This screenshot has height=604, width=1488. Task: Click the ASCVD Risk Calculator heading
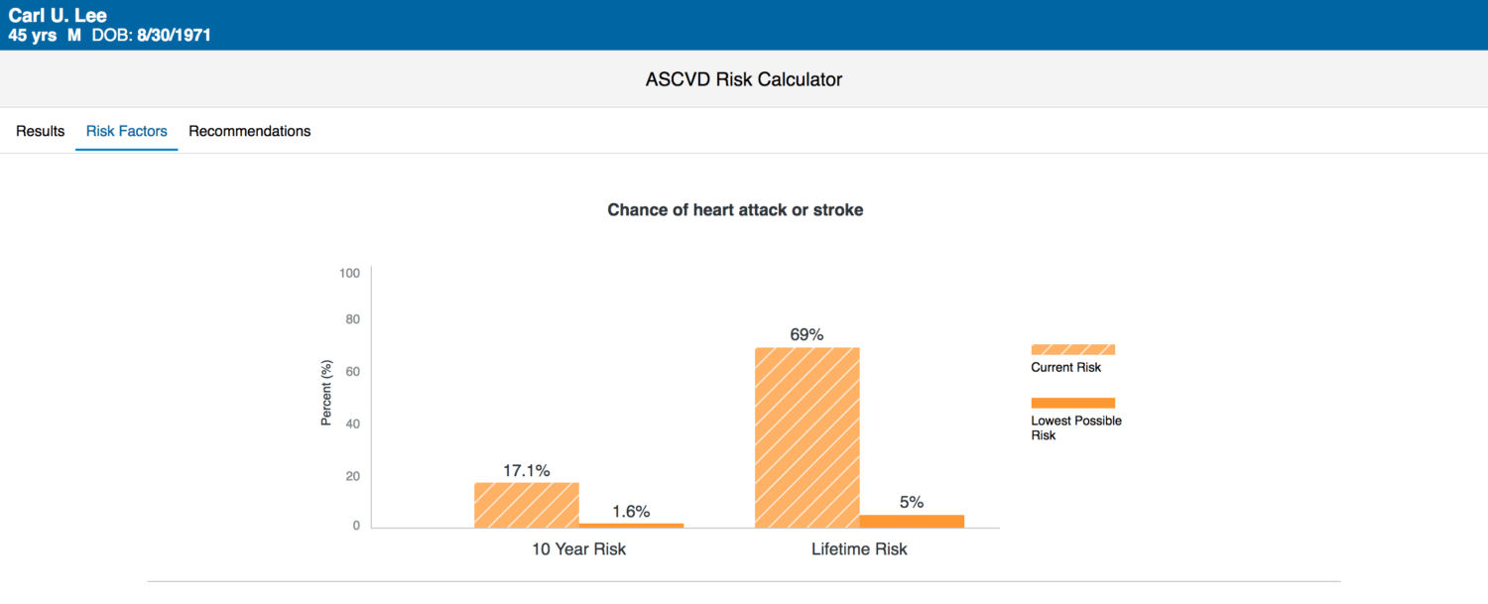point(743,78)
